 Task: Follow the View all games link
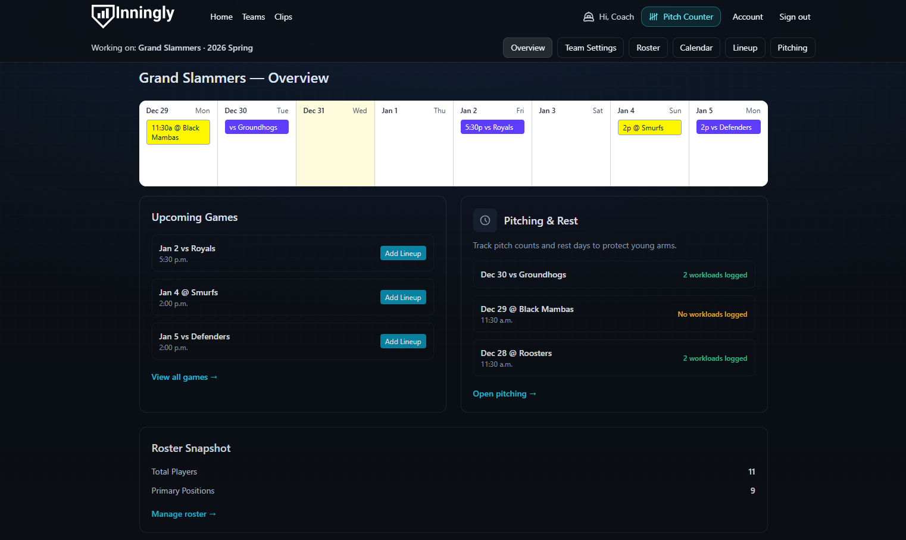tap(184, 377)
